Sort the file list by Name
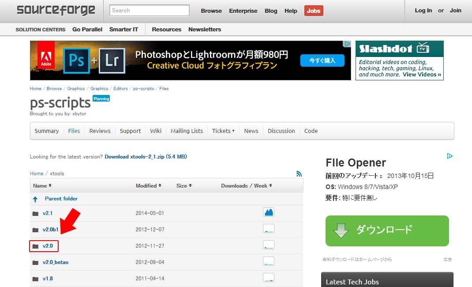The width and height of the screenshot is (472, 287). pyautogui.click(x=42, y=186)
